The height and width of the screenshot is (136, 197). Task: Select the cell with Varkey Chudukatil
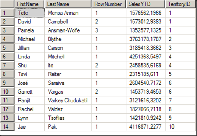tap(68, 100)
